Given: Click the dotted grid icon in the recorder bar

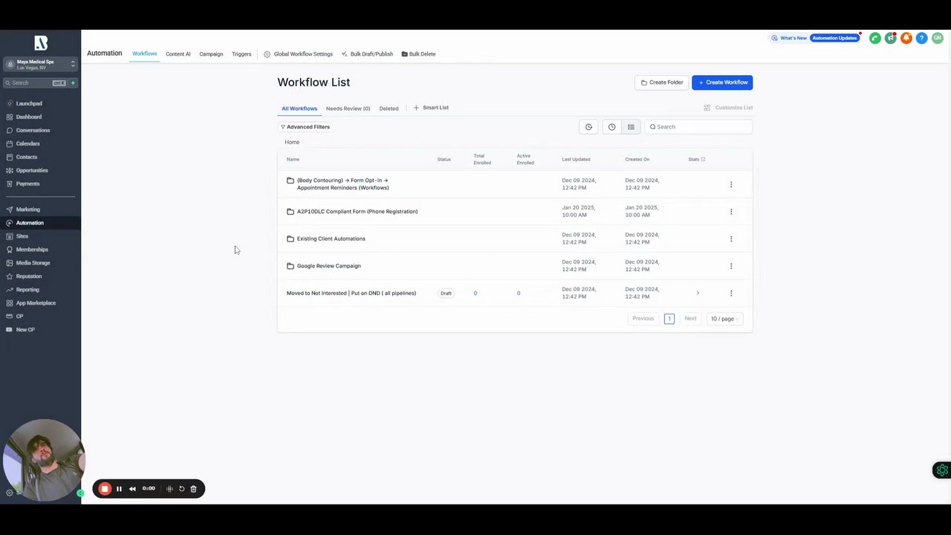Looking at the screenshot, I should [169, 489].
